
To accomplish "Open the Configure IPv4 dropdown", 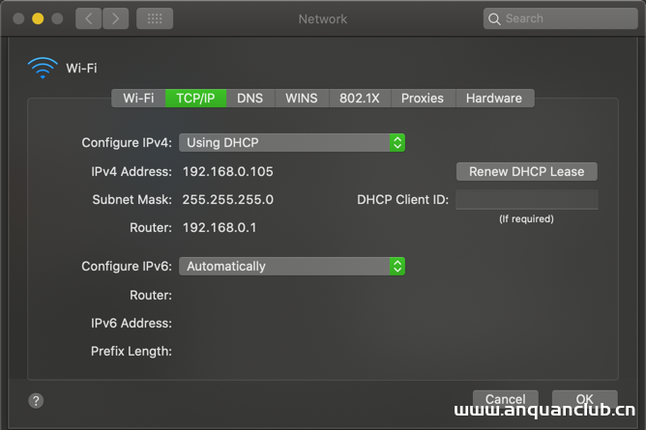I will click(291, 142).
